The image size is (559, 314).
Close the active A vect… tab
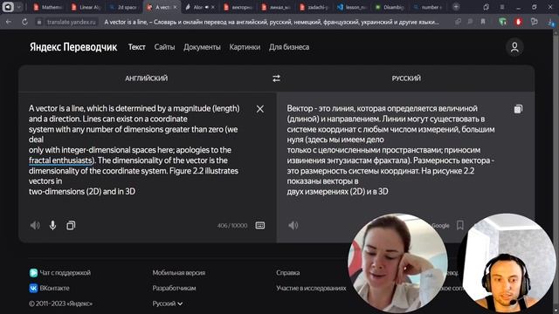click(175, 7)
